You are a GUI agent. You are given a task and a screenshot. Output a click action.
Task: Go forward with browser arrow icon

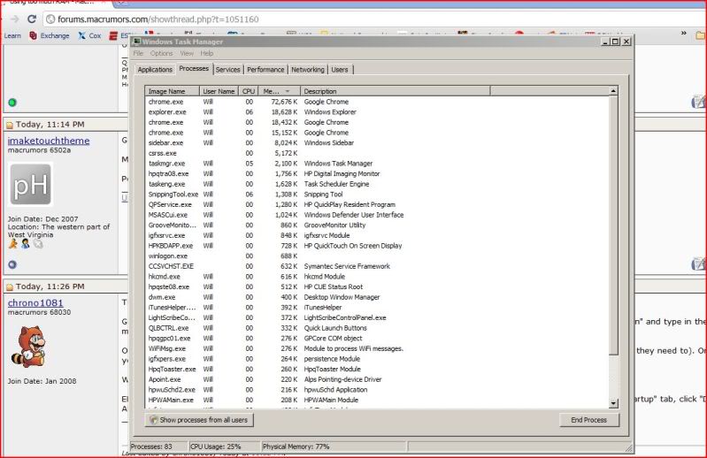pyautogui.click(x=15, y=19)
